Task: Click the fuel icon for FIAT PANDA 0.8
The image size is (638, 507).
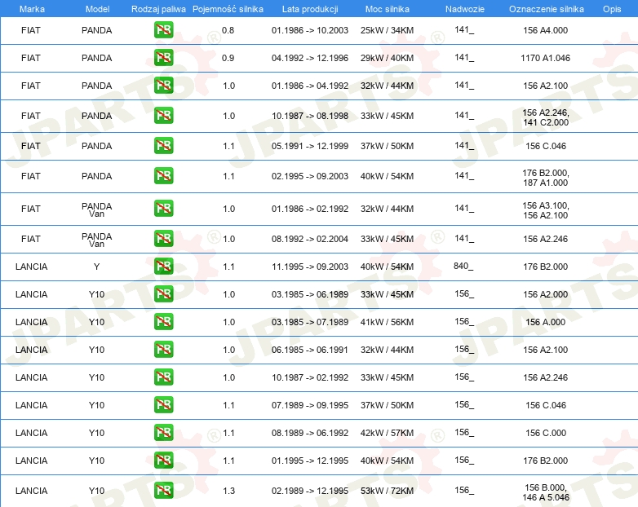Action: point(163,29)
